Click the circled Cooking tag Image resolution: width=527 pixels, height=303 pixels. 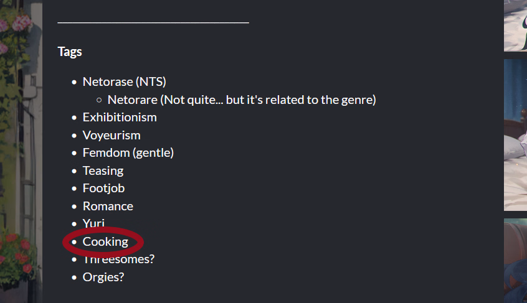105,241
